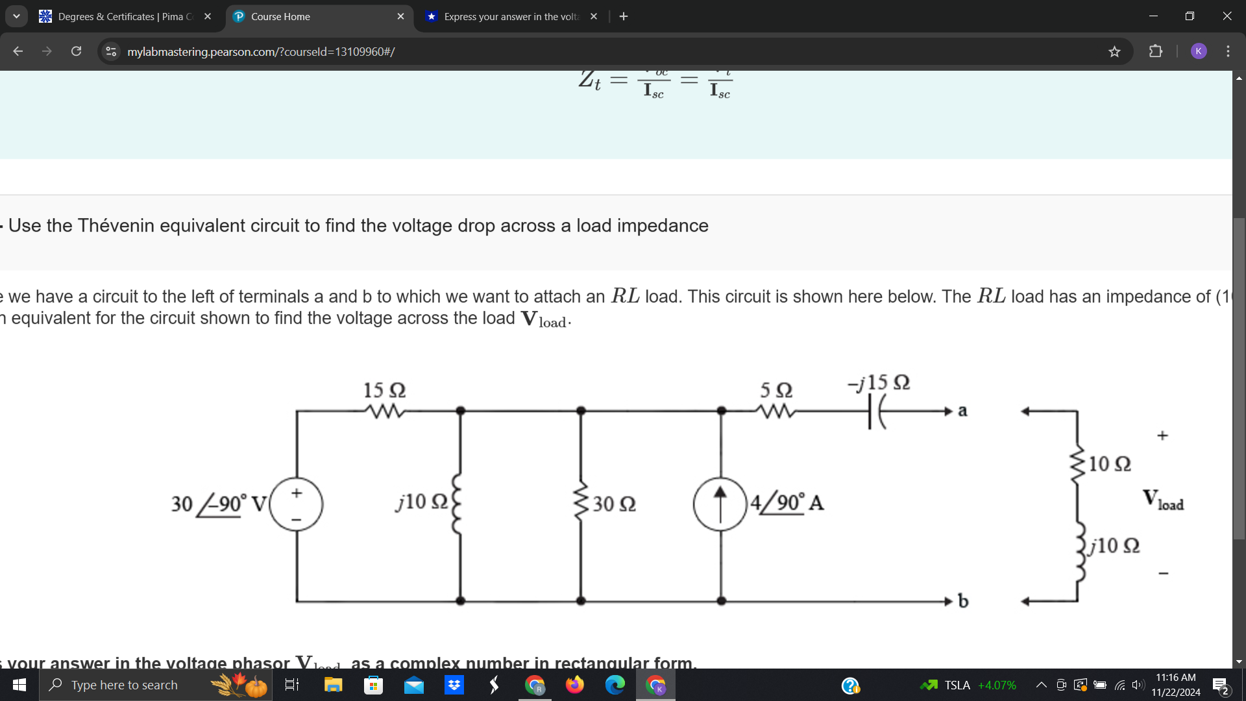Open Firefox from taskbar

(x=575, y=685)
